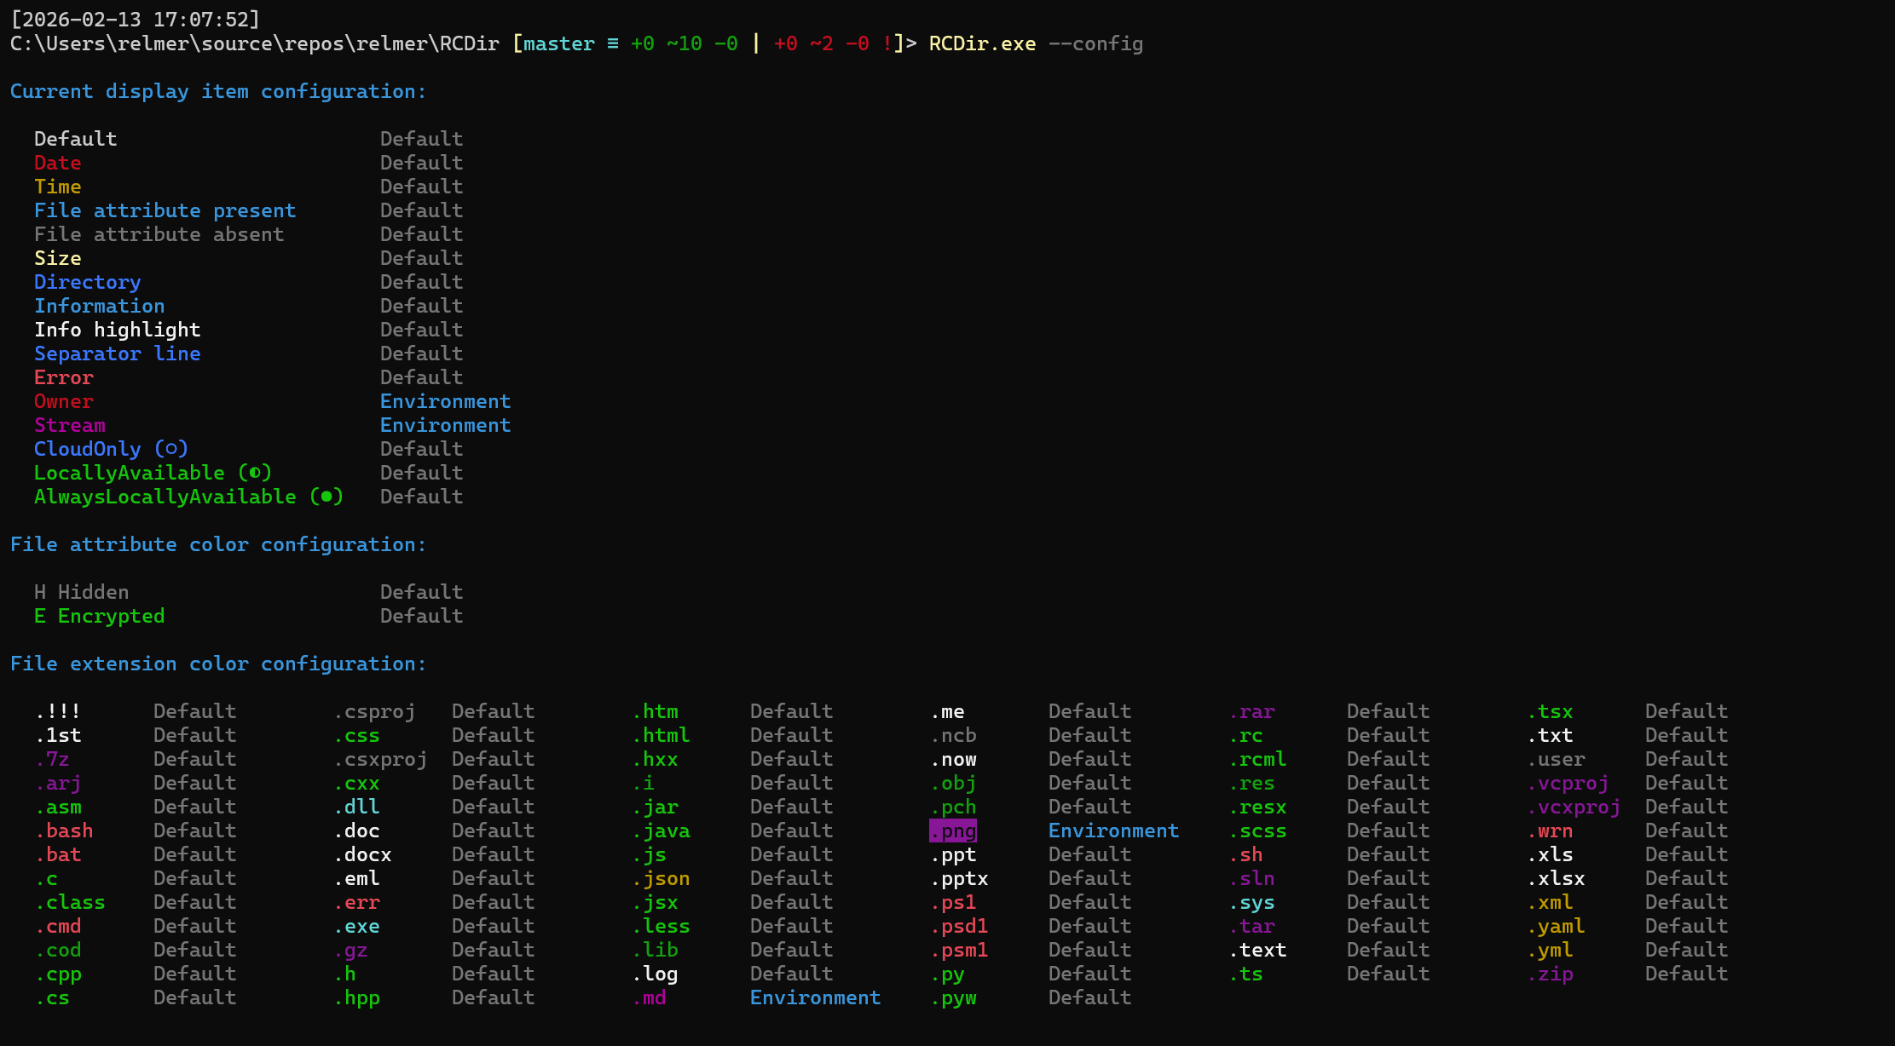Click the highlighted .png extension entry
This screenshot has height=1046, width=1895.
[953, 830]
